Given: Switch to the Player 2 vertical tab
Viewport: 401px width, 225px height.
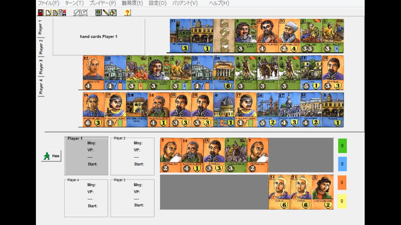Looking at the screenshot, I should [x=41, y=47].
